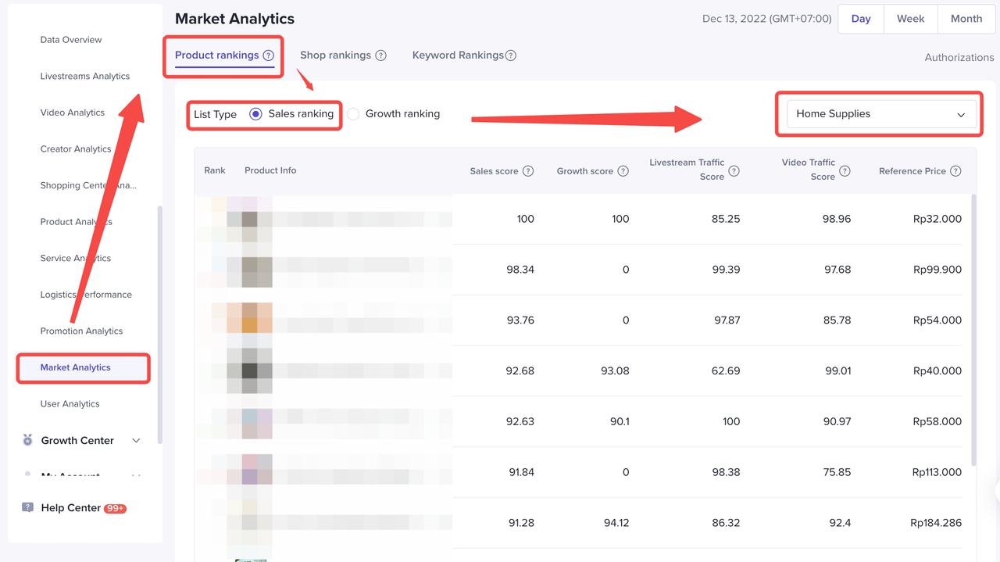Click Growth score info icon
The height and width of the screenshot is (562, 1000).
tap(623, 171)
